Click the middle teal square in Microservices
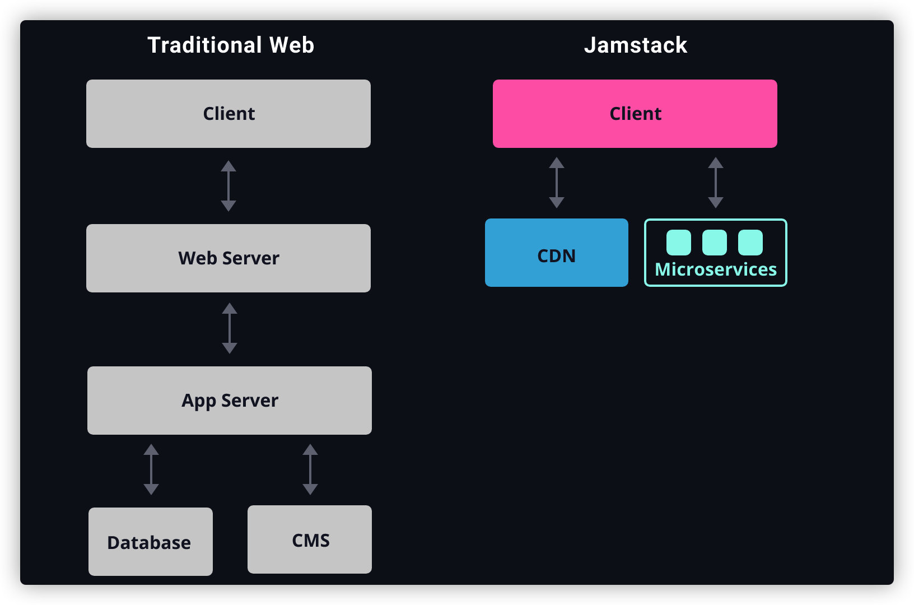The height and width of the screenshot is (605, 914). click(x=715, y=243)
